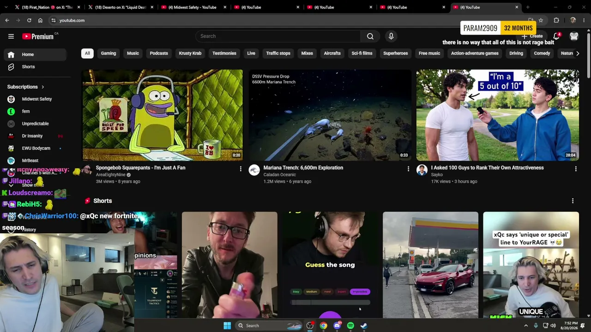The width and height of the screenshot is (591, 332).
Task: Play the Spongebob headset thumbnail video
Action: [x=163, y=115]
